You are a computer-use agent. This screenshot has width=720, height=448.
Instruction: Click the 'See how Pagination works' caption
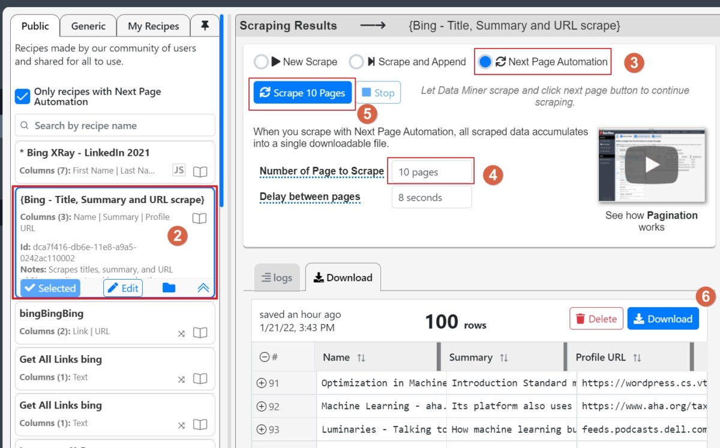pyautogui.click(x=652, y=221)
